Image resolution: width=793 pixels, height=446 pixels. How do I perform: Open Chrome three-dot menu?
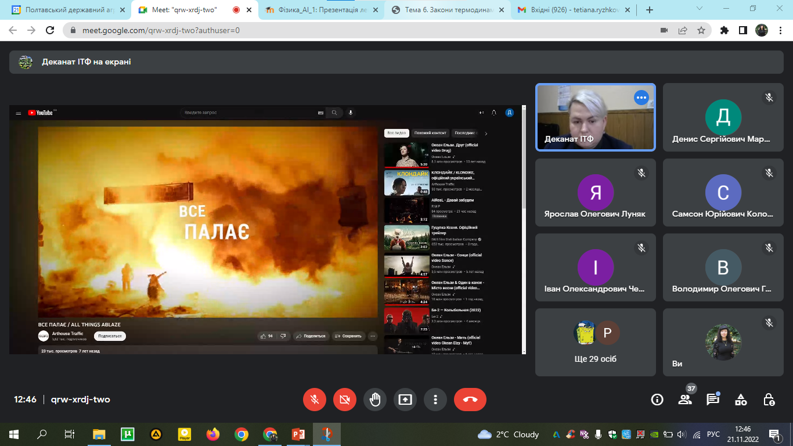point(780,30)
